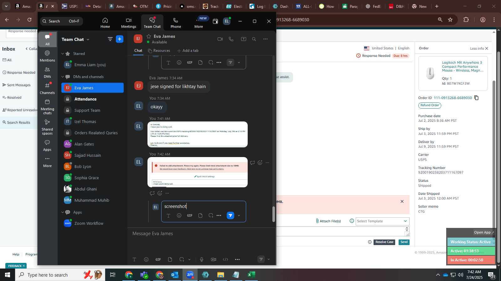Image resolution: width=501 pixels, height=281 pixels.
Task: Start a video call with Eva James
Action: click(x=220, y=39)
